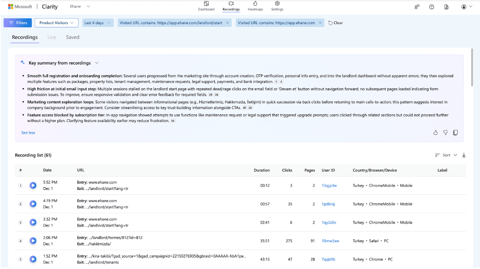Download the recording list
The width and height of the screenshot is (480, 269).
(x=464, y=155)
